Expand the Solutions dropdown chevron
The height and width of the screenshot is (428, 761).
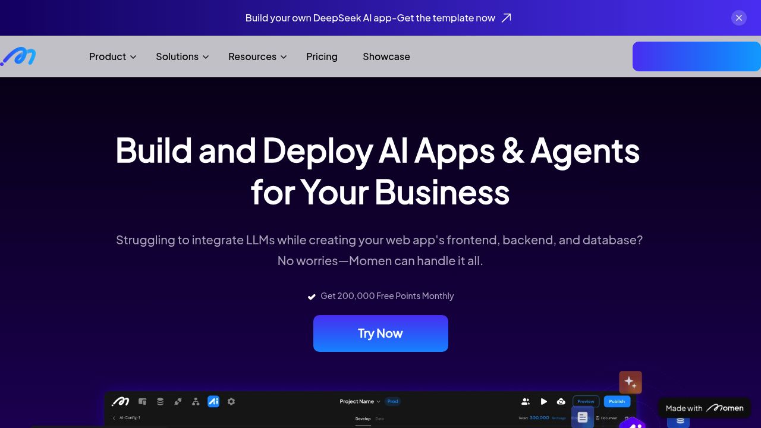point(206,57)
